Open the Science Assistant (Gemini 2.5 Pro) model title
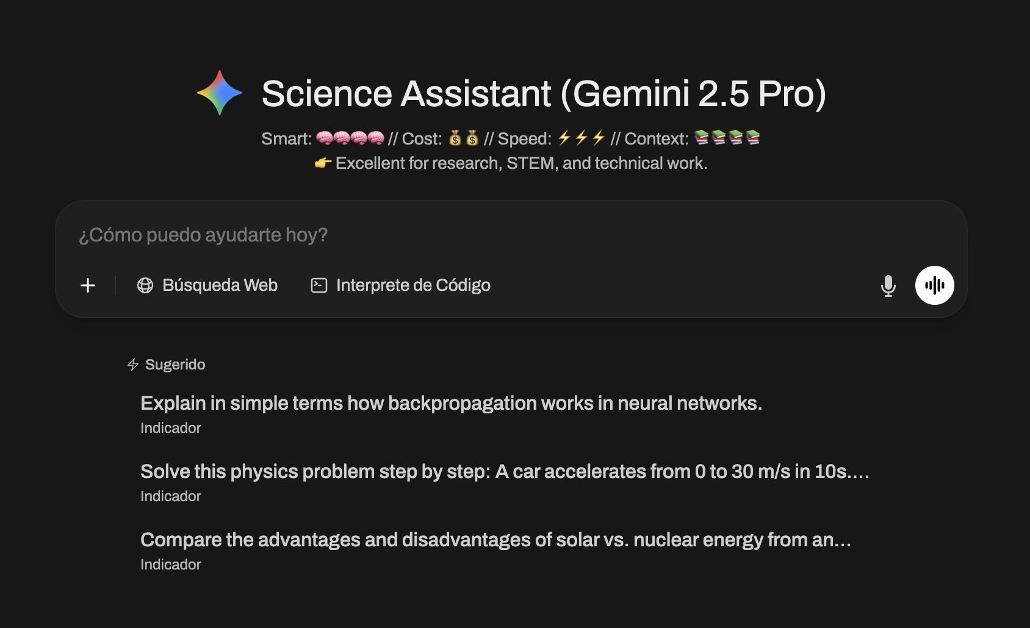 (544, 93)
